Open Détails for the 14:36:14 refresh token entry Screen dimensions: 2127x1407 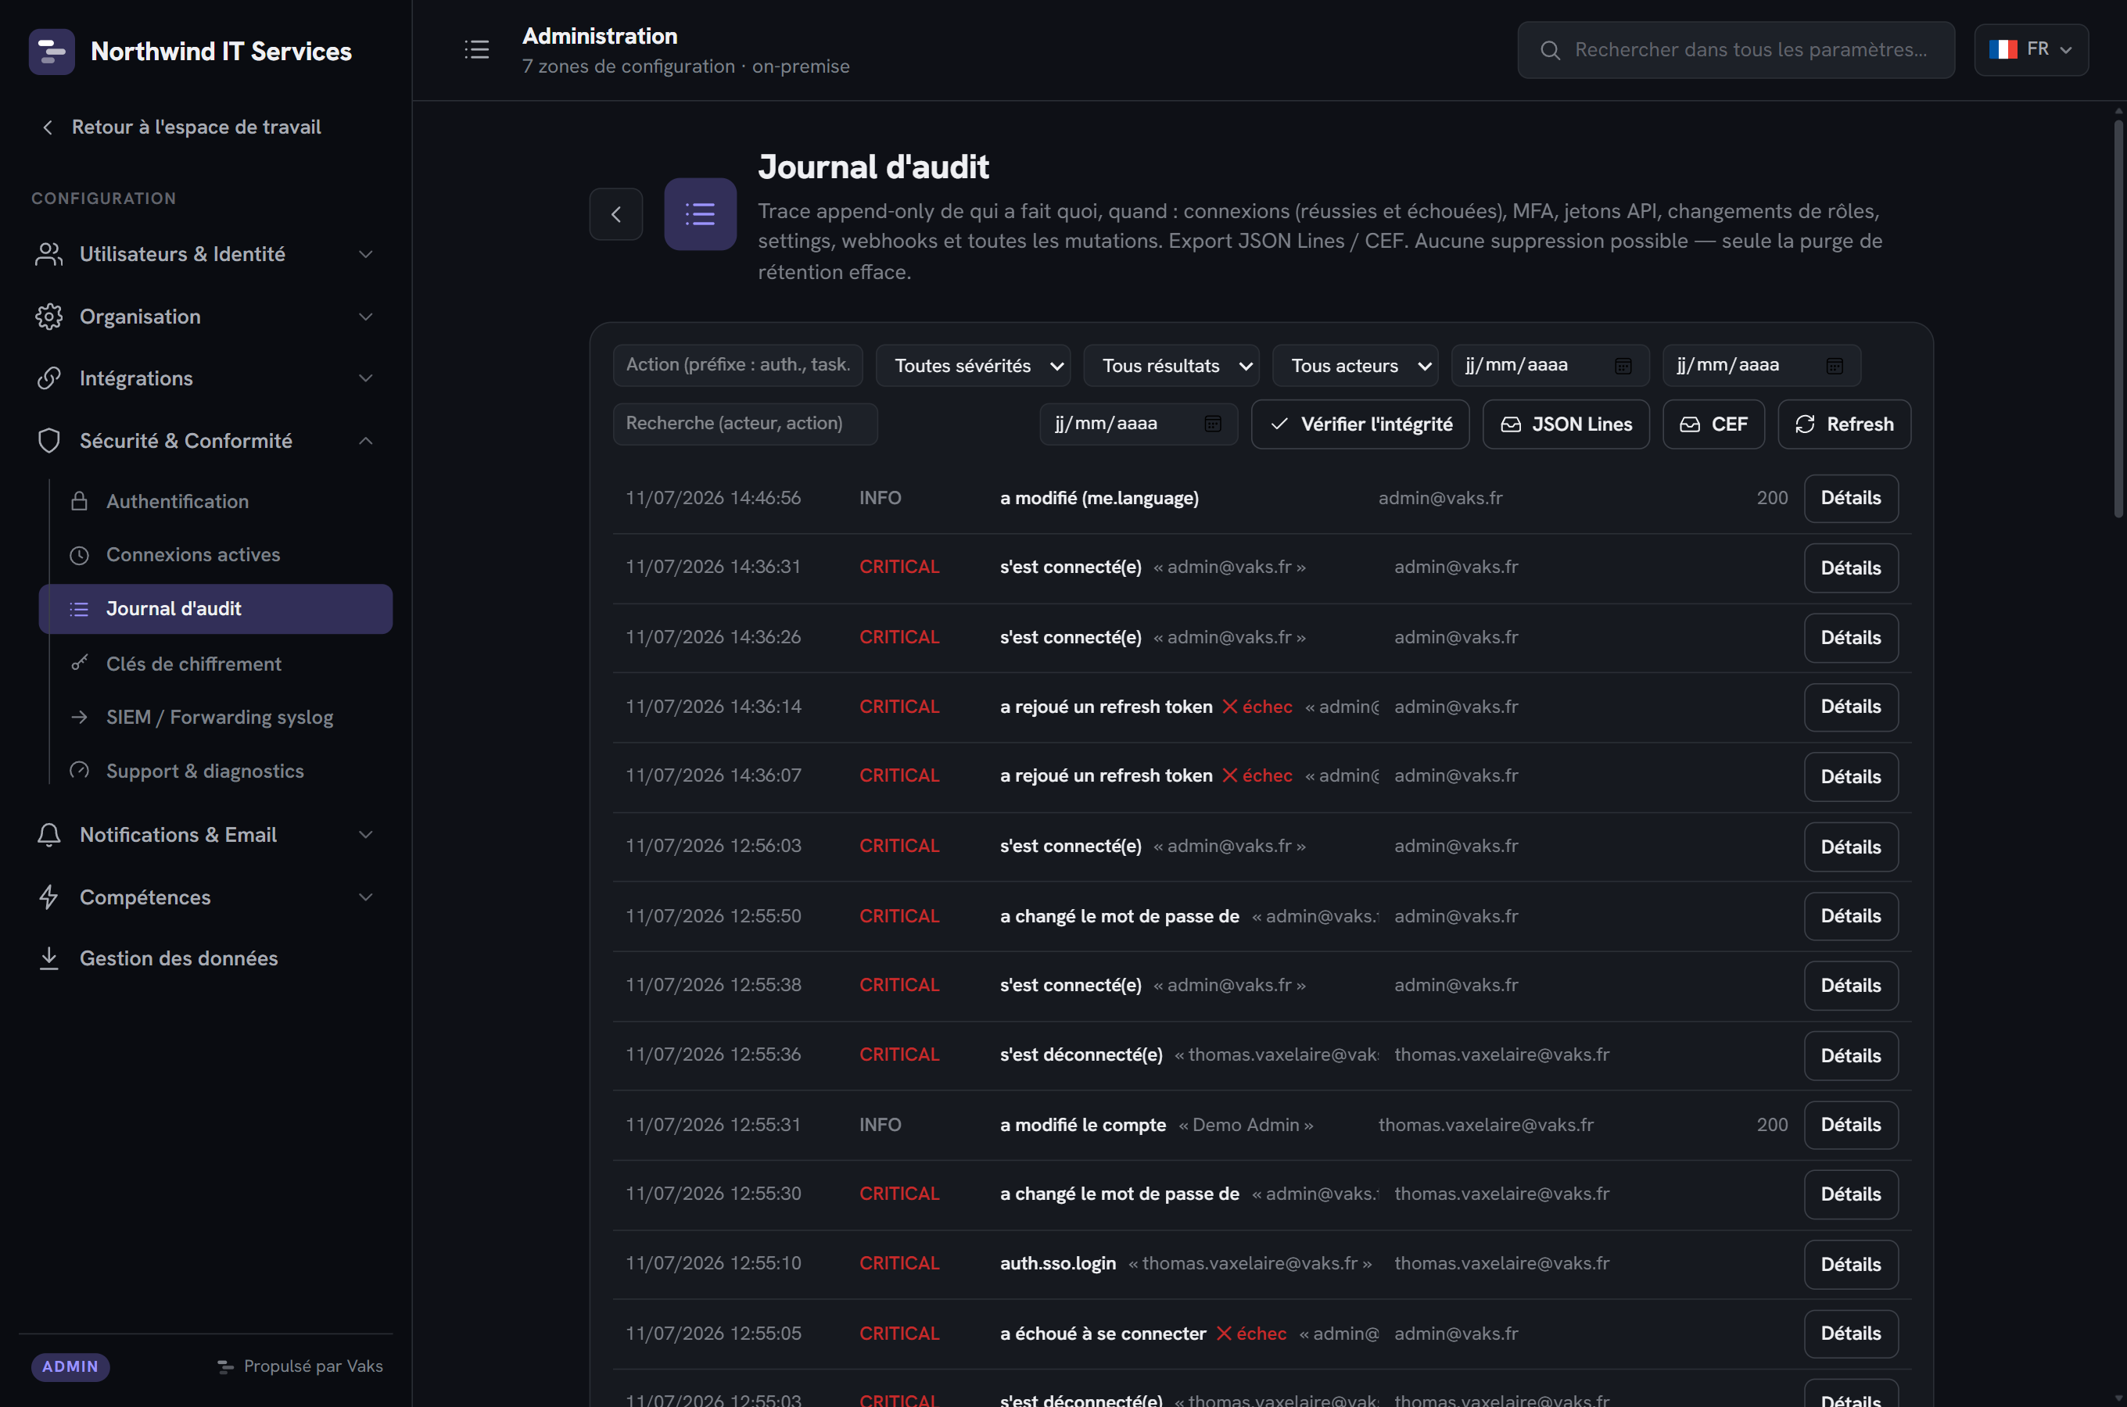tap(1851, 706)
